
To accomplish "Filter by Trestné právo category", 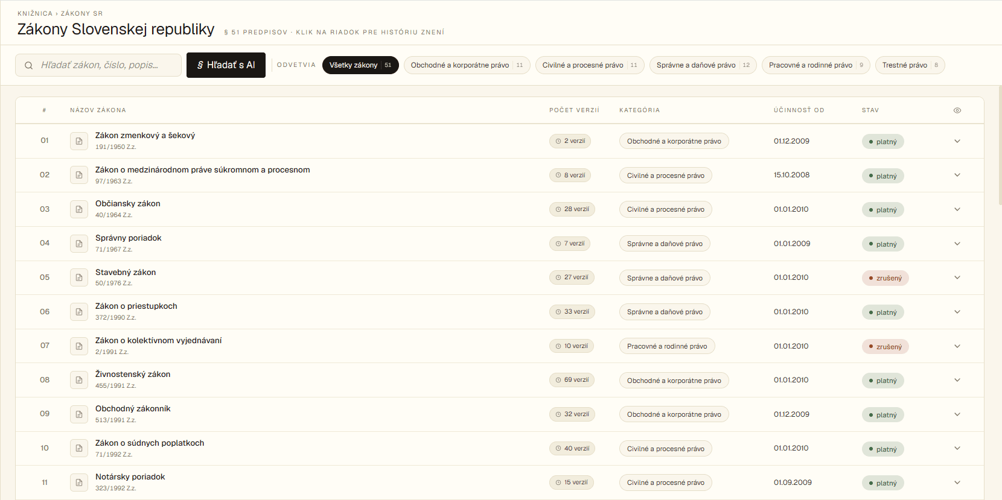I will click(x=910, y=65).
